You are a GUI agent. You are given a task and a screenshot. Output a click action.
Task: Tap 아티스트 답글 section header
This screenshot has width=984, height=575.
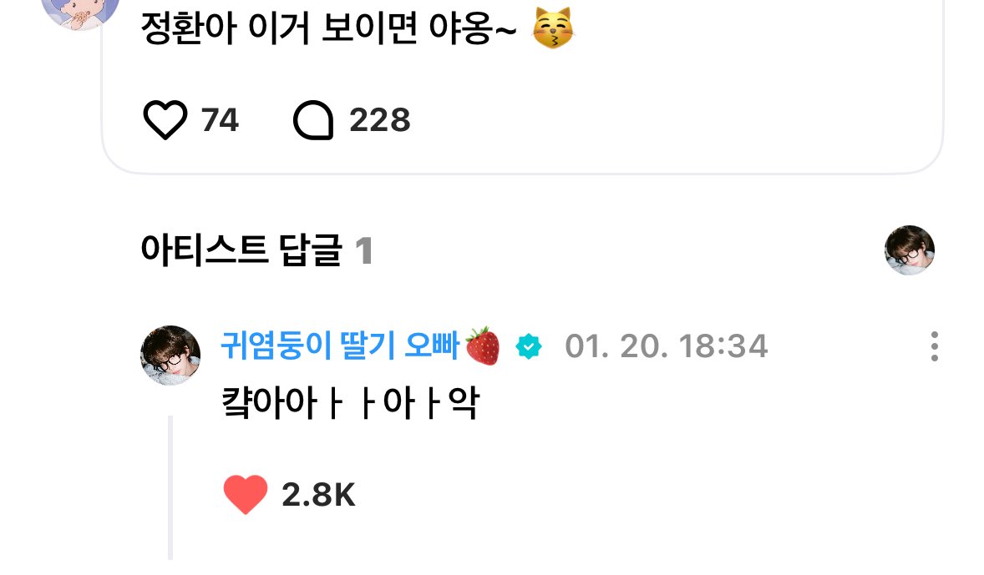(x=241, y=250)
